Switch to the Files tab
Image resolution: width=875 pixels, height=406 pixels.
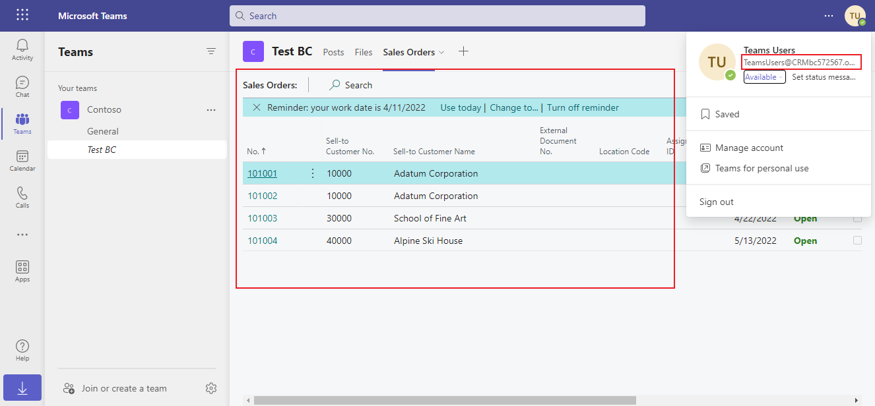[x=363, y=52]
